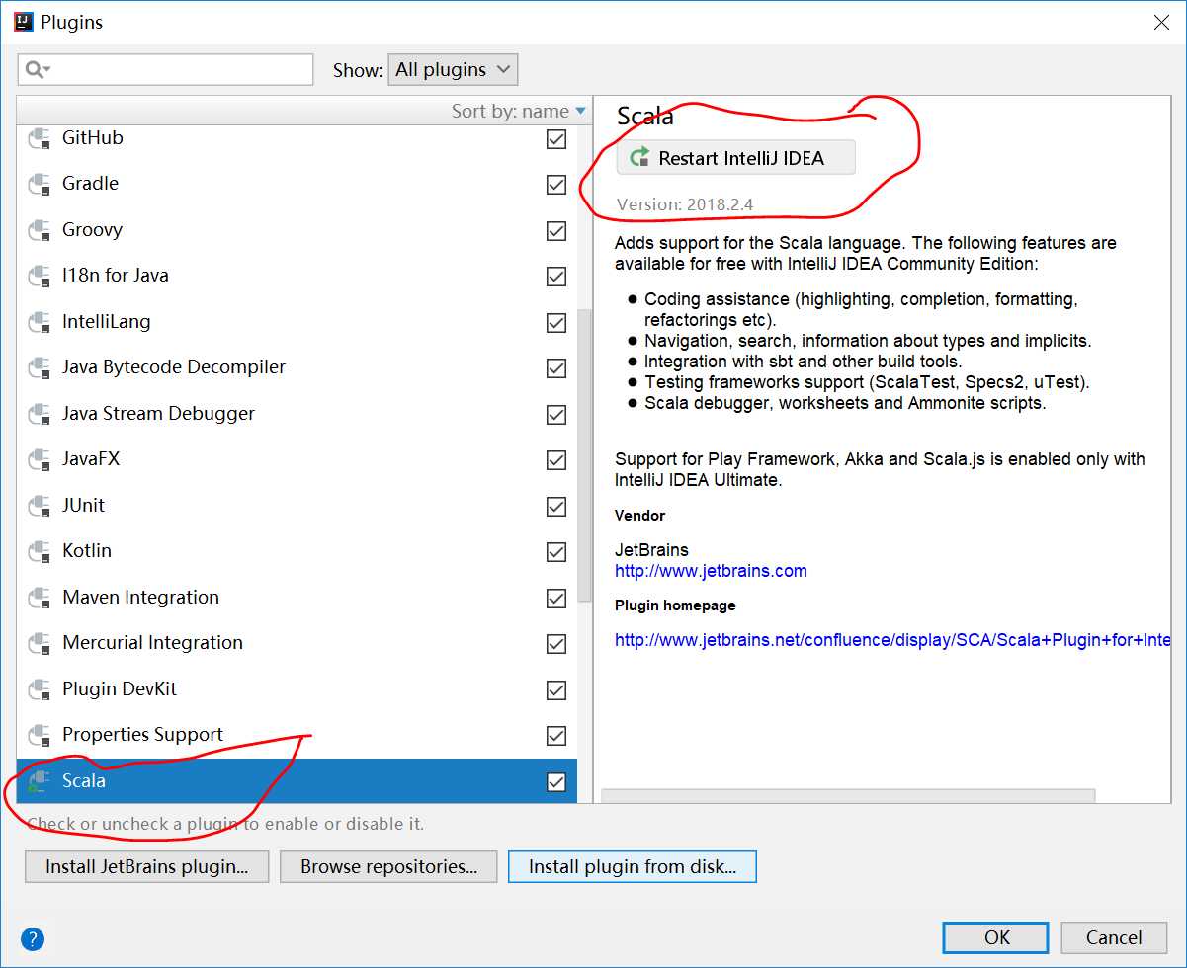1187x968 pixels.
Task: Uncheck Mercurial Integration plugin
Action: click(556, 644)
